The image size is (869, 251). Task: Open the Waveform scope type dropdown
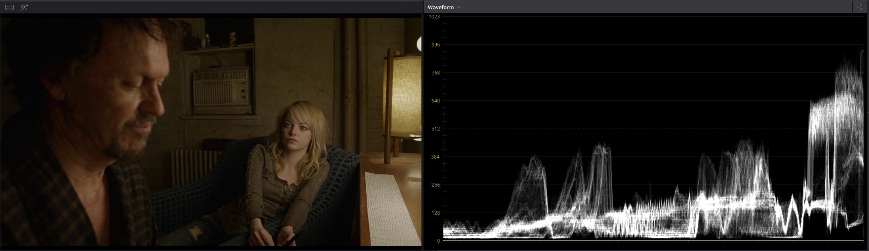click(x=444, y=7)
